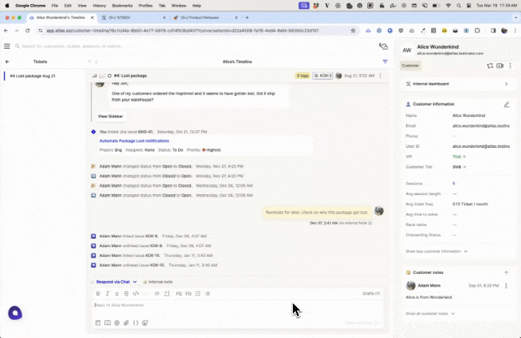Insert a blockquote in the editor

(x=157, y=294)
